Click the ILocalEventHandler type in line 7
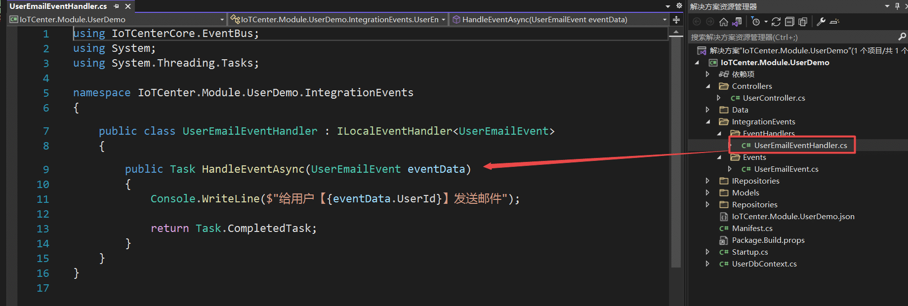The image size is (908, 306). click(x=394, y=131)
